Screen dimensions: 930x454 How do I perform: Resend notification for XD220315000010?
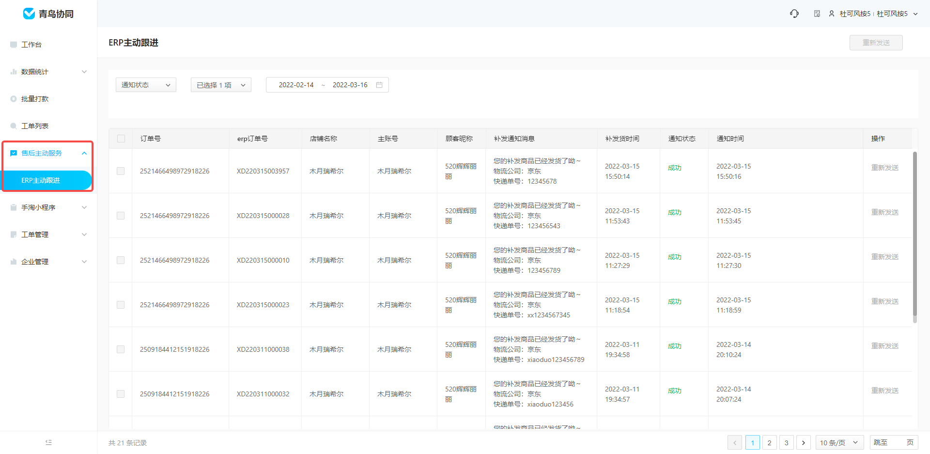tap(885, 257)
